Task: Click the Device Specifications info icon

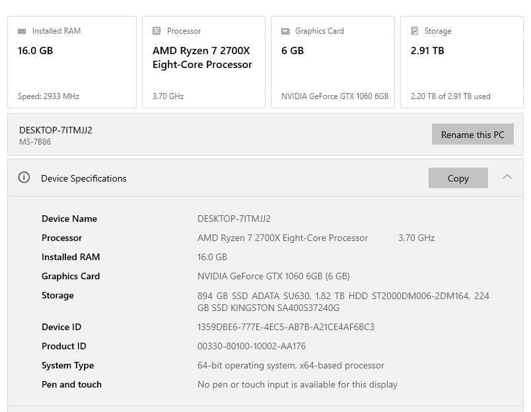Action: point(24,178)
